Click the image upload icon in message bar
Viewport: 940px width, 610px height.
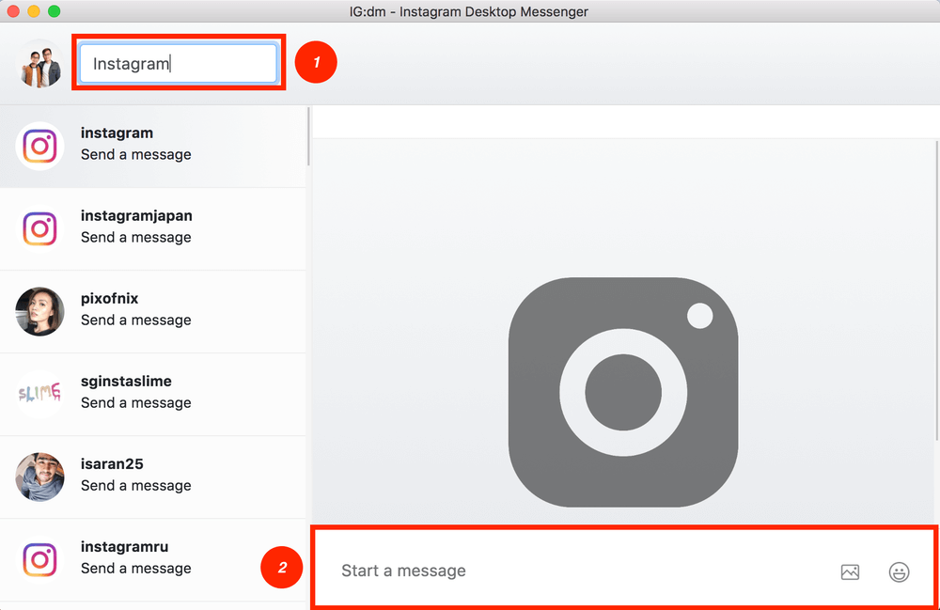[850, 571]
